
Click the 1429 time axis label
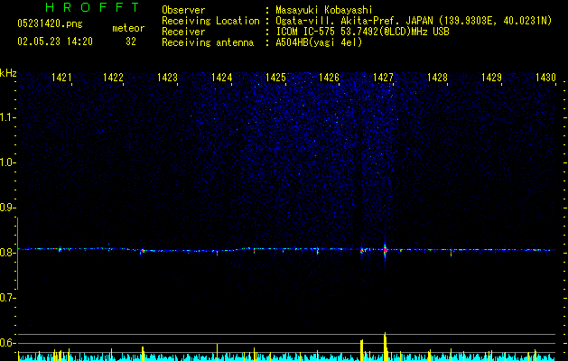491,78
